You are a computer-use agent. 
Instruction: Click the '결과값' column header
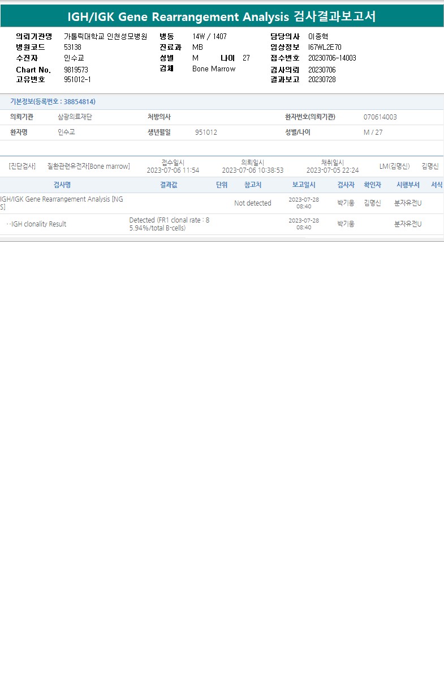tap(169, 185)
